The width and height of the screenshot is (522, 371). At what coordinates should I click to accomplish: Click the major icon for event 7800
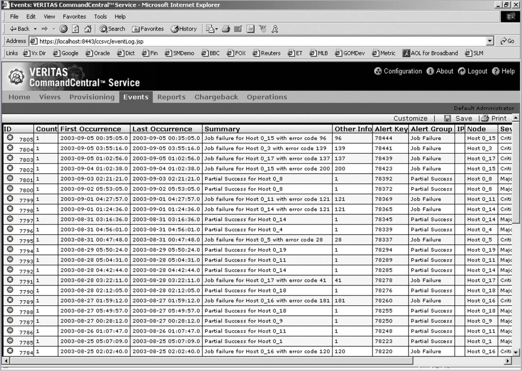(10, 188)
